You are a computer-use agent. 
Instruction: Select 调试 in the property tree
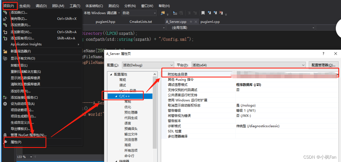123,85
